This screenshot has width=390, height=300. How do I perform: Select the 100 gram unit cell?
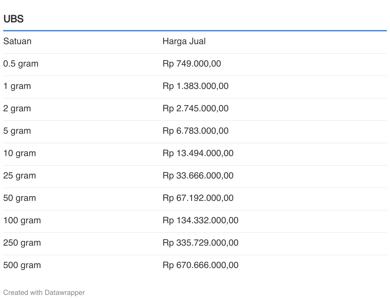click(x=22, y=220)
